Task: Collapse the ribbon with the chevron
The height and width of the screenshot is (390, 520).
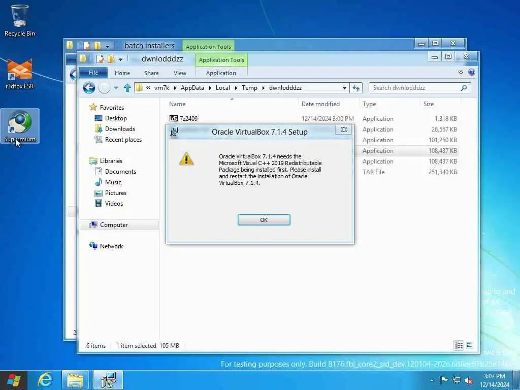Action: (x=461, y=72)
